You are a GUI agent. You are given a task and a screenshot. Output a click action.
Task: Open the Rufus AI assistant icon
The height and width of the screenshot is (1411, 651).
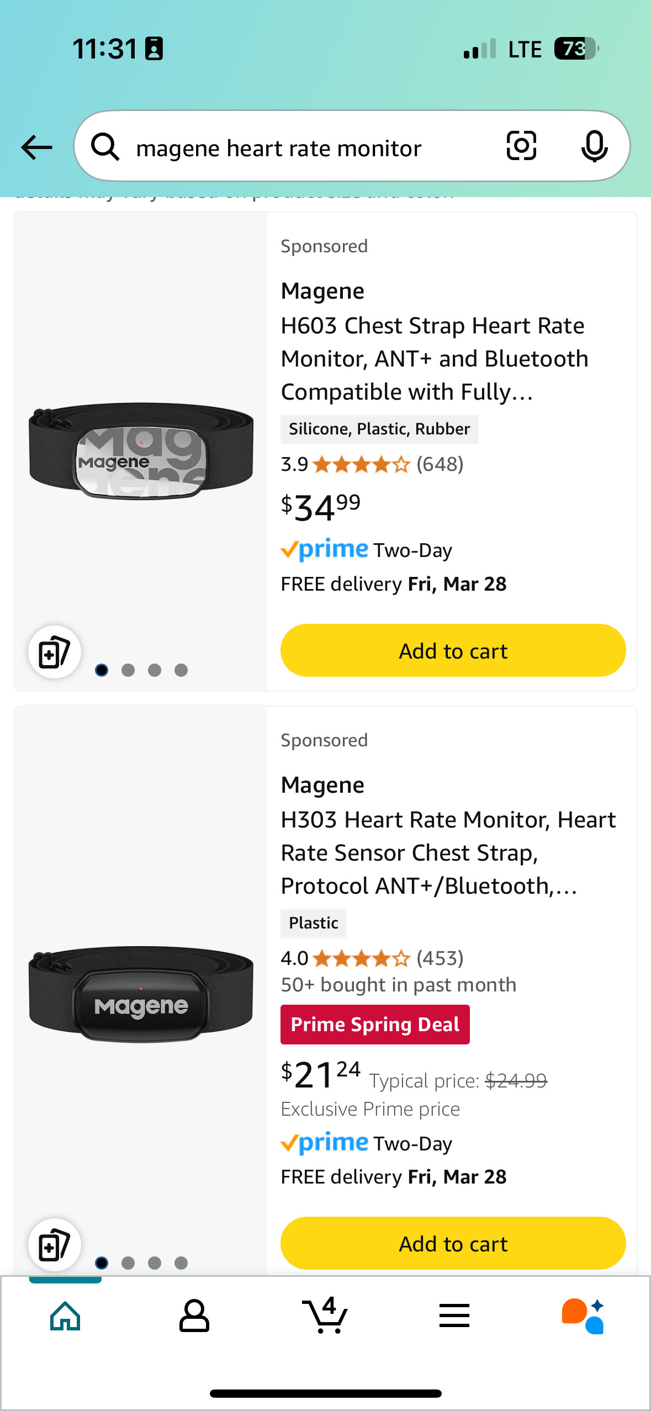(583, 1316)
